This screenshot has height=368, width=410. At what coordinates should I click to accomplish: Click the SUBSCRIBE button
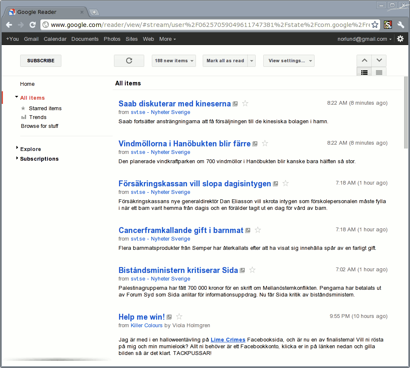[x=41, y=61]
